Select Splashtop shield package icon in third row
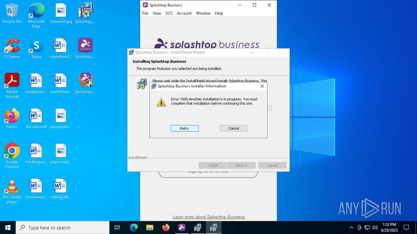 pyautogui.click(x=85, y=84)
